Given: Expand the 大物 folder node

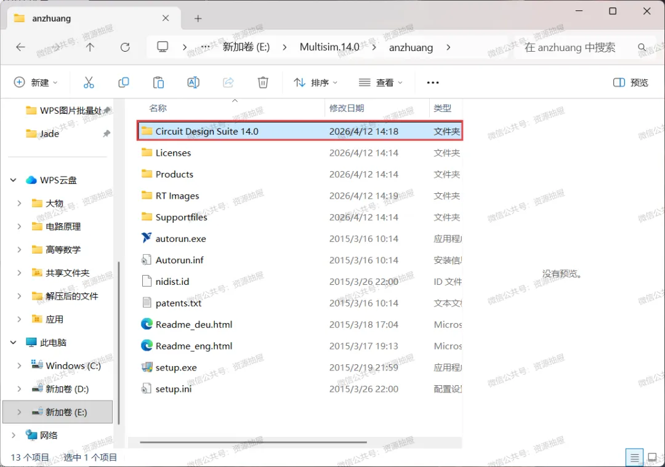Looking at the screenshot, I should [19, 204].
